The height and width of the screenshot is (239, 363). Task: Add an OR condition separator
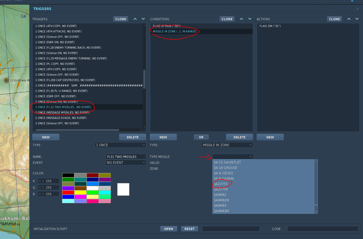pos(201,137)
